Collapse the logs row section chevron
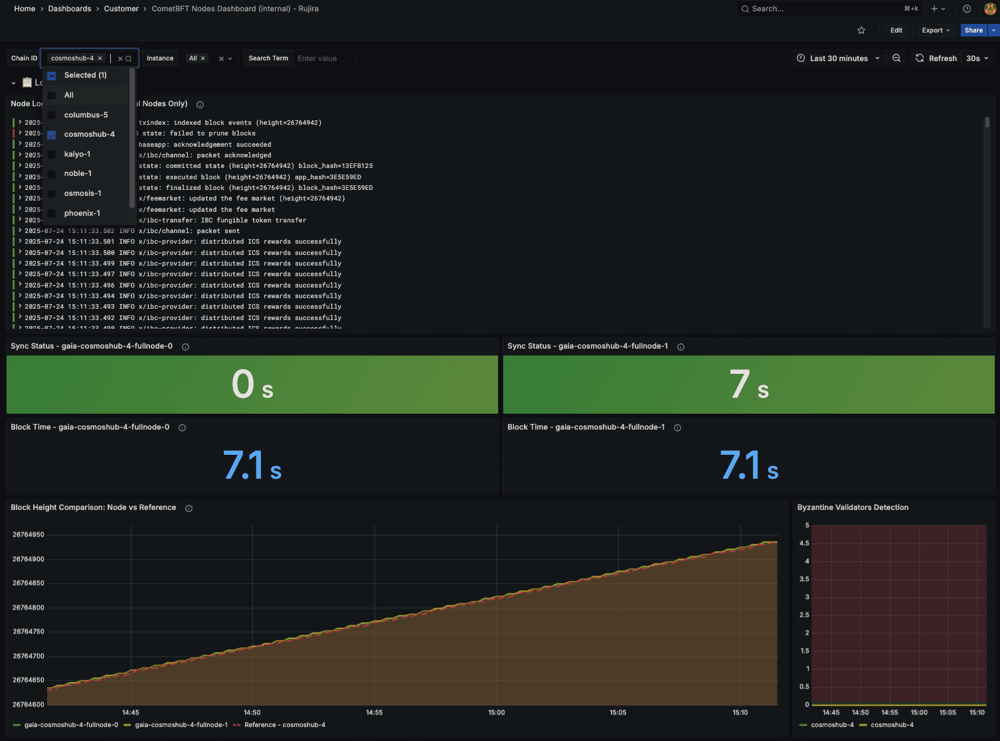This screenshot has height=741, width=1000. coord(13,83)
